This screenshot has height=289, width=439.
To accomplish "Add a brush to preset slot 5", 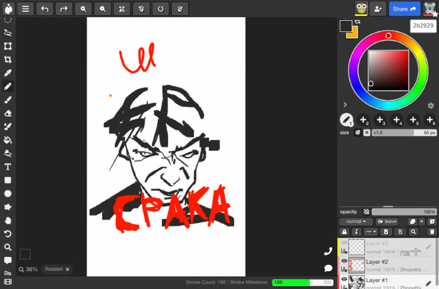I will click(413, 120).
